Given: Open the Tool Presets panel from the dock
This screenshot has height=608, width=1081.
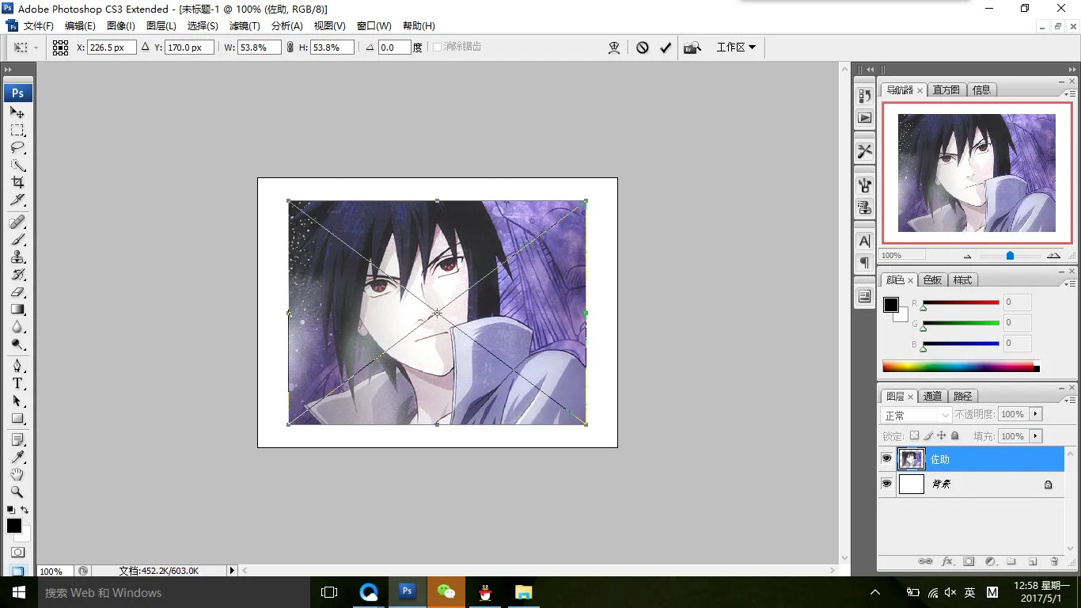Looking at the screenshot, I should point(865,151).
